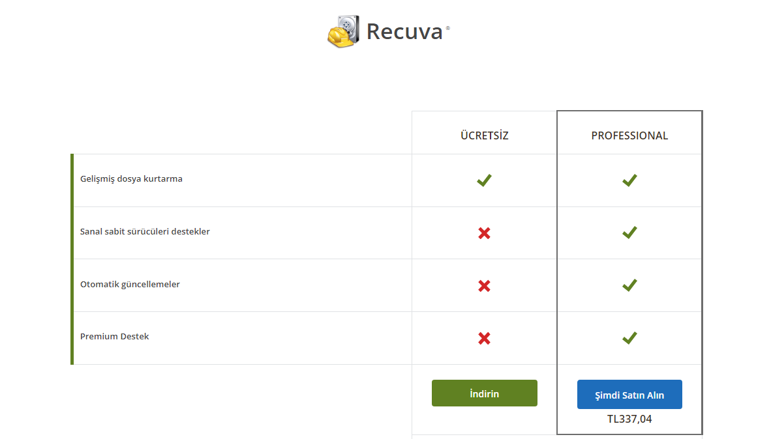Screen dimensions: 771x439
Task: Click the Gelişmiş dosya kurtarma feature label
Action: (x=131, y=178)
